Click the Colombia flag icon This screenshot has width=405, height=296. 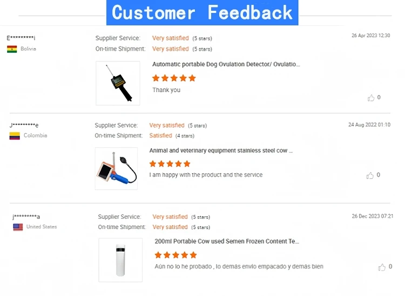[15, 136]
